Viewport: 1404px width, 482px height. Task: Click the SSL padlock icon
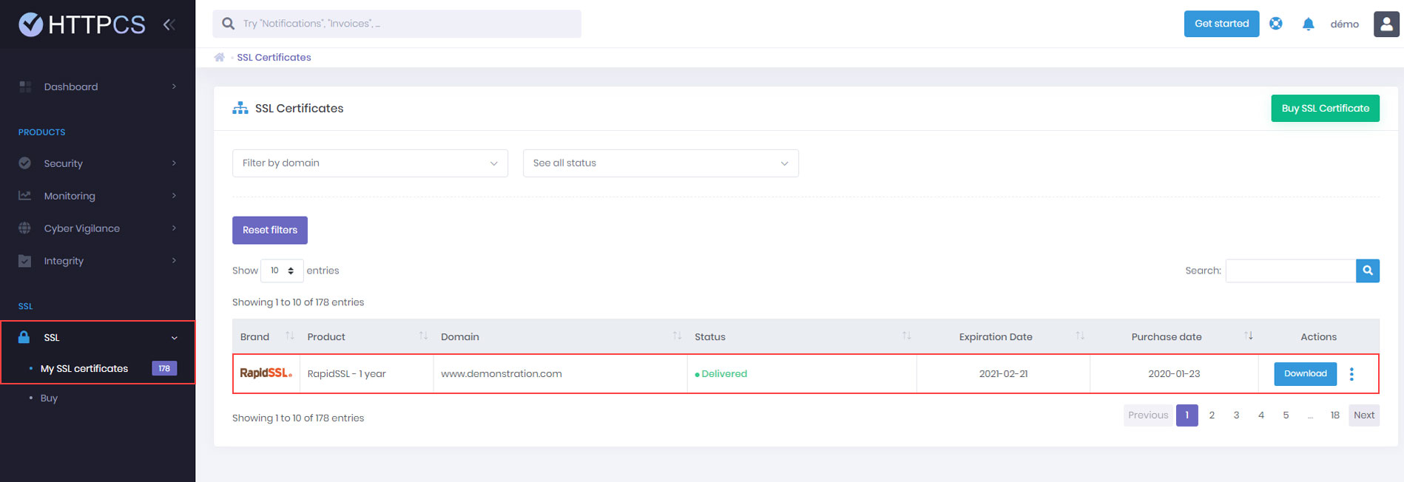click(24, 337)
